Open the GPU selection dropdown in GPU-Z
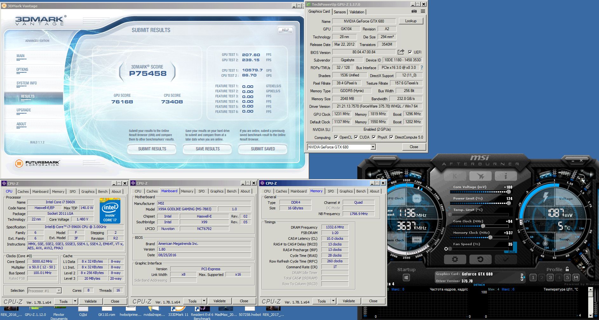The width and height of the screenshot is (599, 320). tap(373, 147)
